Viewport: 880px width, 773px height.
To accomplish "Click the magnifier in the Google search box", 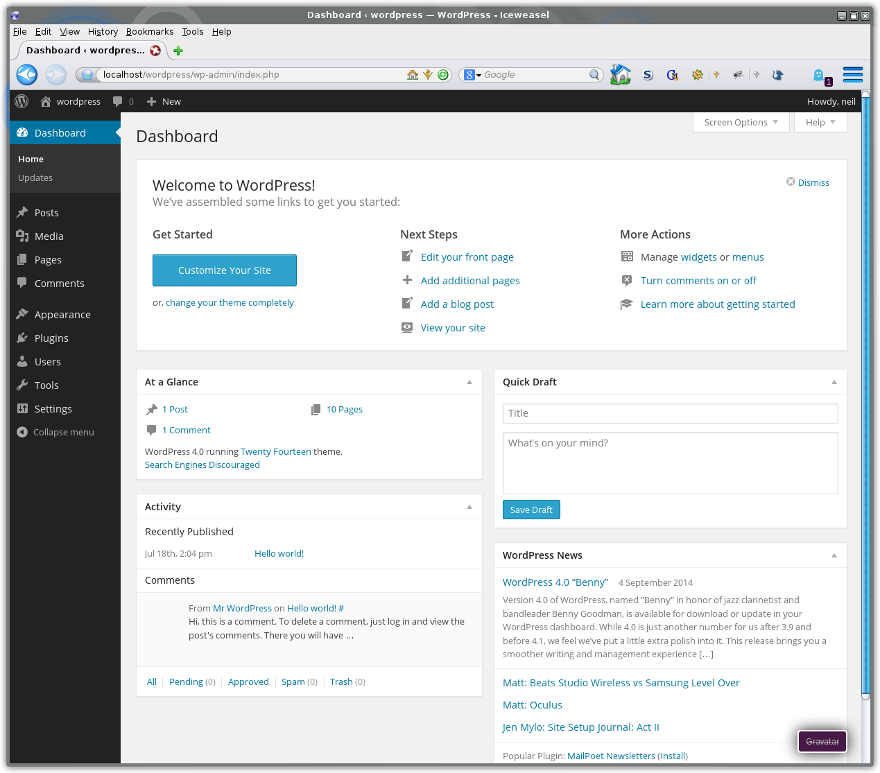I will coord(594,74).
